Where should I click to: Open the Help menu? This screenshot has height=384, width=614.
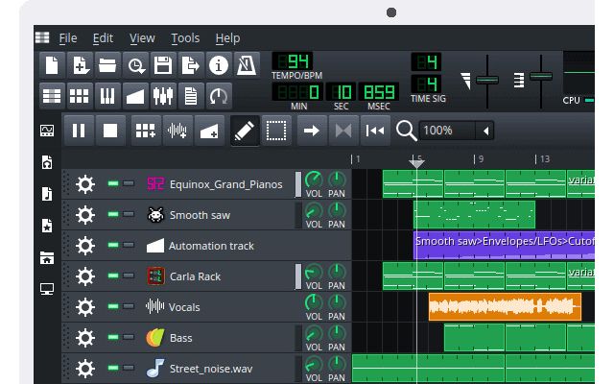tap(227, 38)
